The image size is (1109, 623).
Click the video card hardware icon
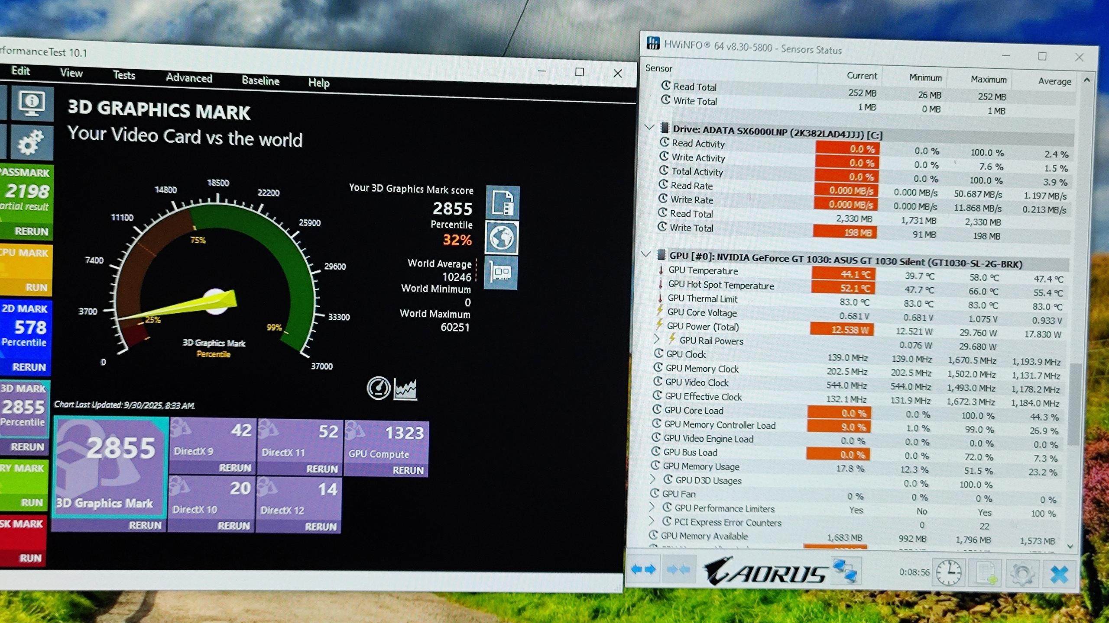pyautogui.click(x=501, y=273)
